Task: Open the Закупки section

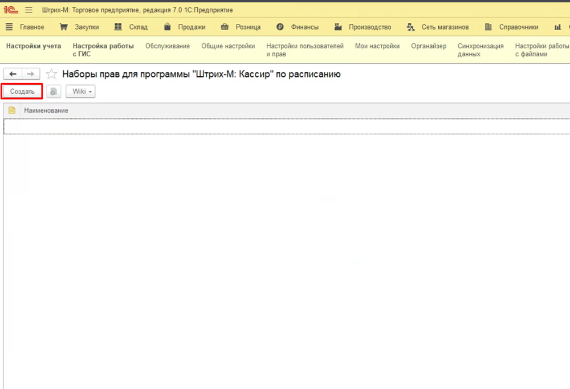Action: pos(79,27)
